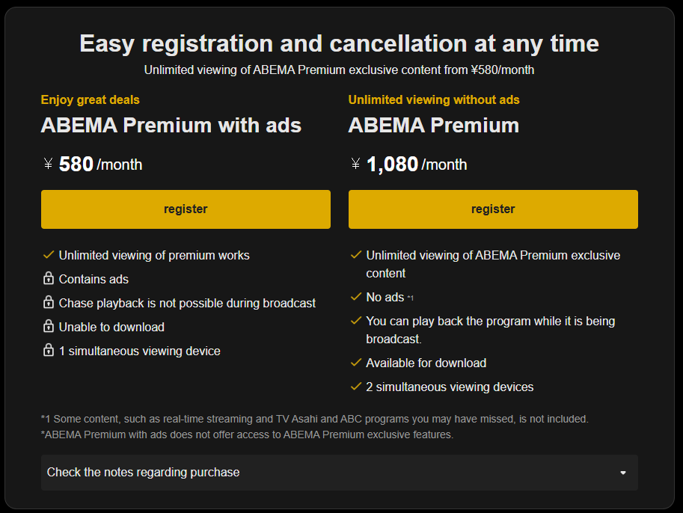Click the ¥580/month price of ads plan
Screen dimensions: 683x513
coord(93,165)
